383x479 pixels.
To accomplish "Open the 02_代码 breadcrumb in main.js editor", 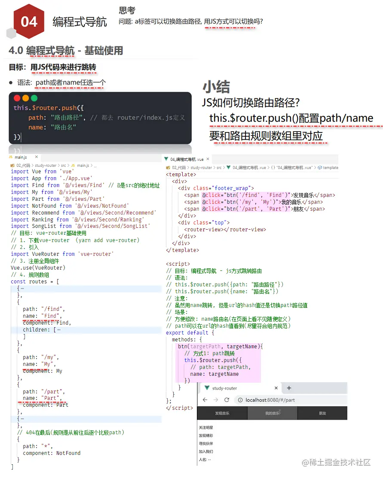I will tap(23, 165).
